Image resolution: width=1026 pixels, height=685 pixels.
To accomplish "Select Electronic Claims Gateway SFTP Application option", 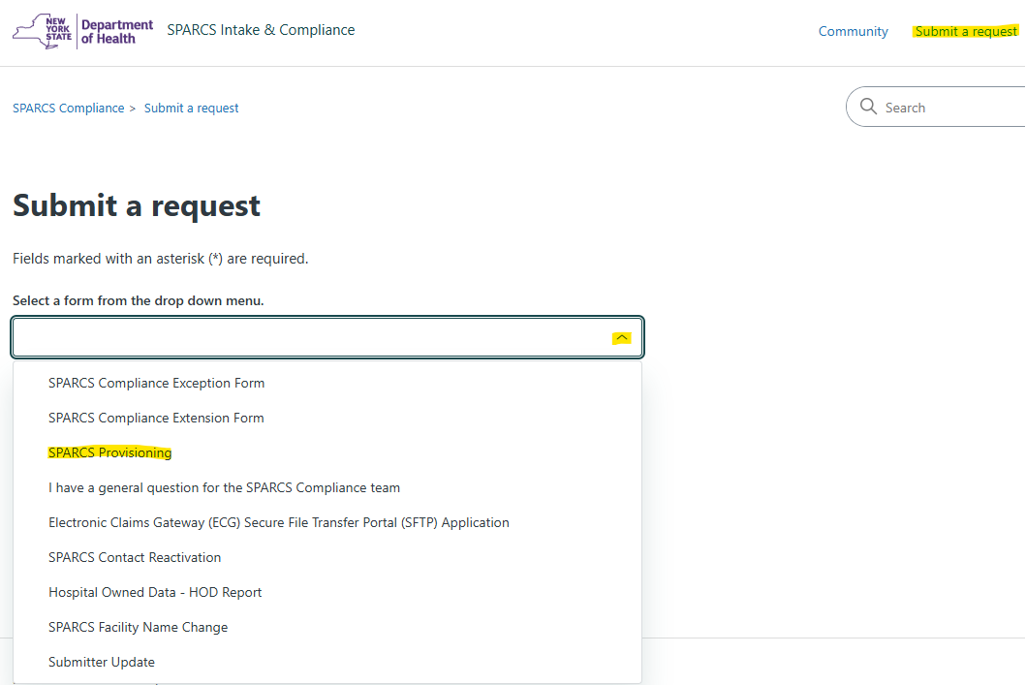I will click(327, 523).
